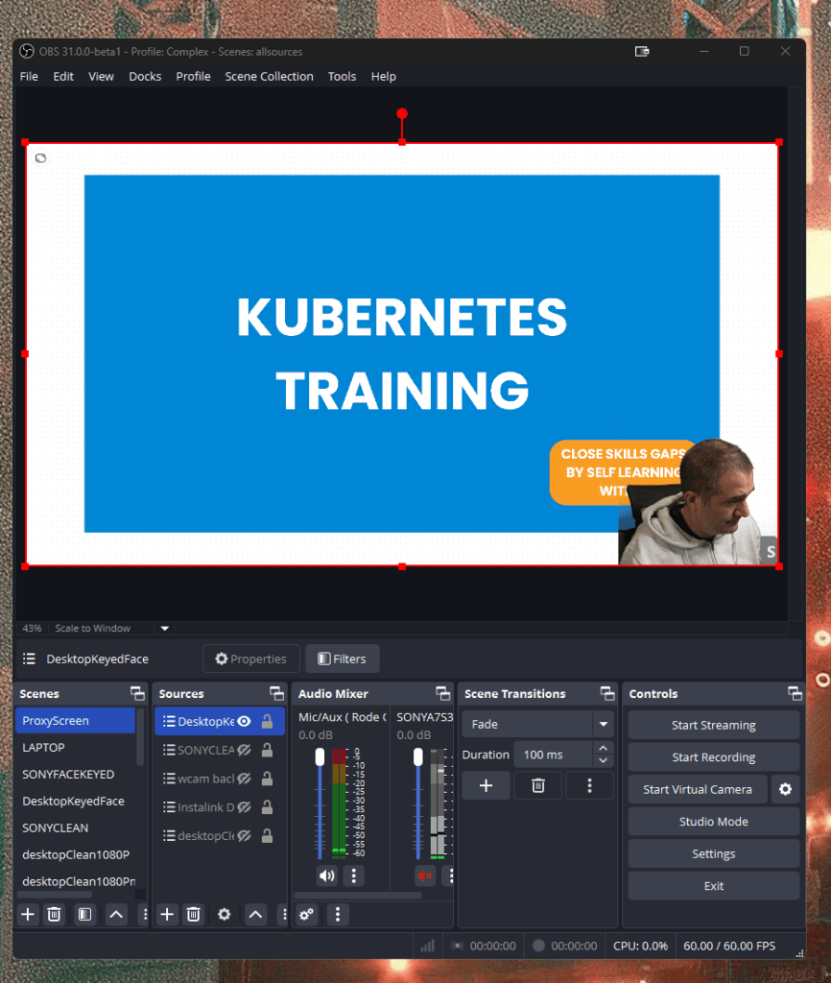Open the Edit menu
Screen dimensions: 831x983
tap(63, 77)
